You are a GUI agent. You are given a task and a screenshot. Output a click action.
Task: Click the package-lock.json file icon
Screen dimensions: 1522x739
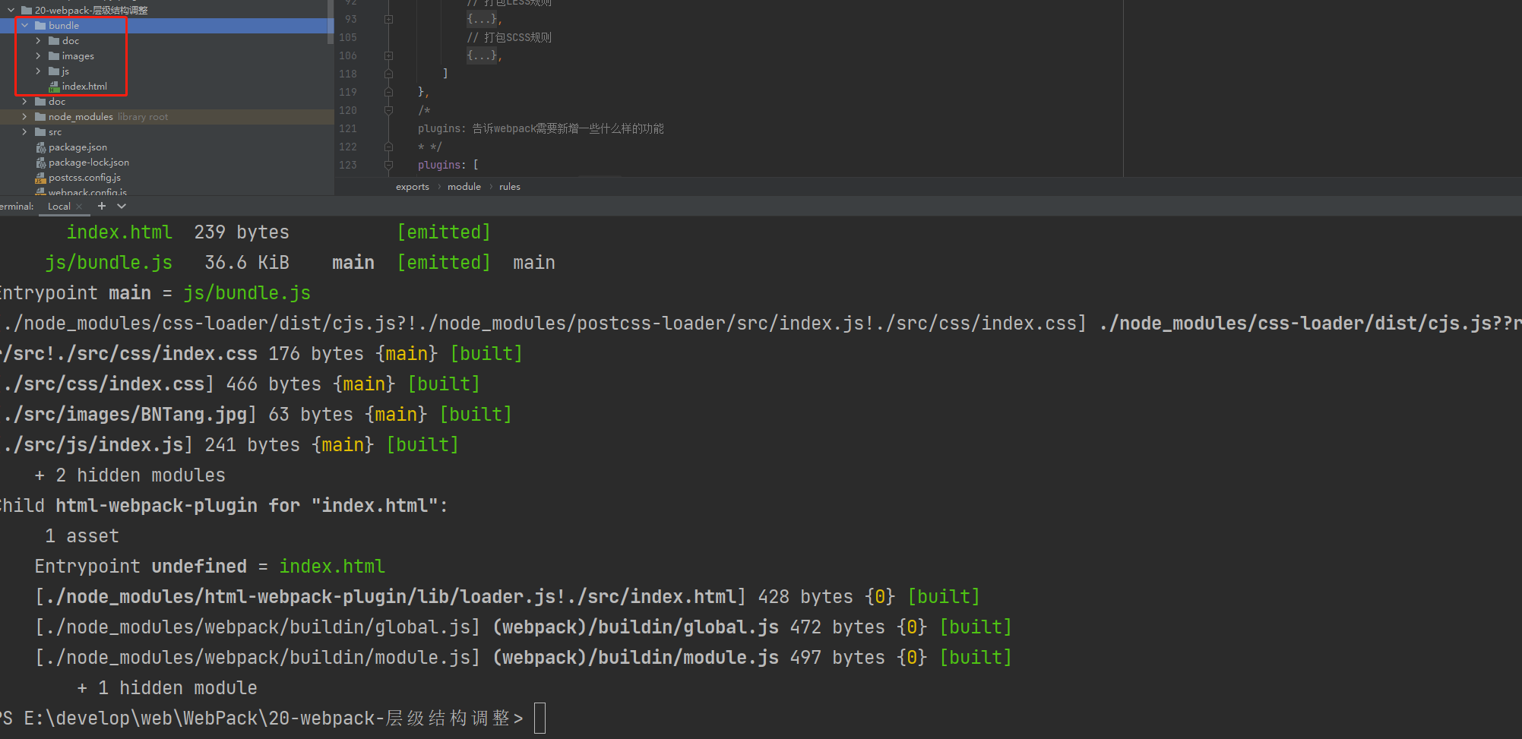[41, 162]
